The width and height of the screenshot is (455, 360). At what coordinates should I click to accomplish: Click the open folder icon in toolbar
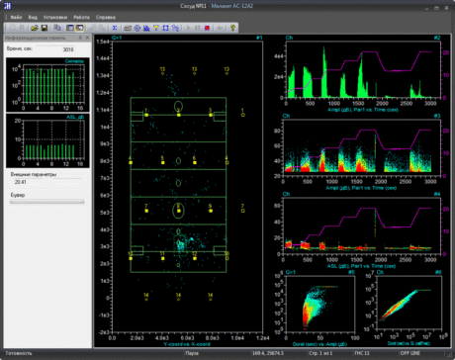point(35,28)
